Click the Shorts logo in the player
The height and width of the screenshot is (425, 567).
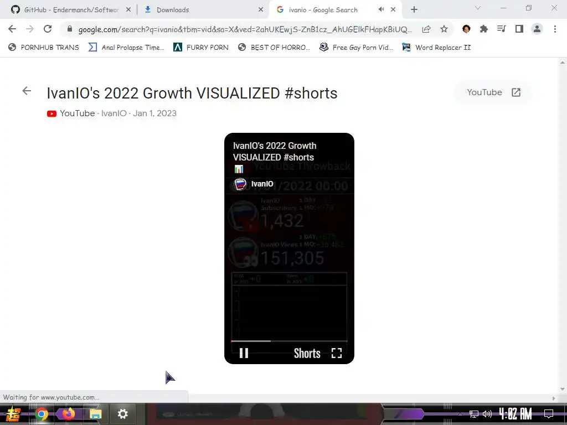307,354
